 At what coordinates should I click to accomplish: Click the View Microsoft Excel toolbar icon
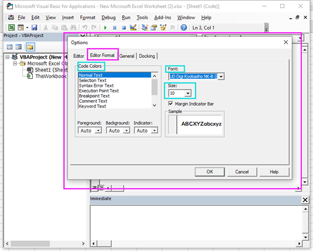[11, 28]
